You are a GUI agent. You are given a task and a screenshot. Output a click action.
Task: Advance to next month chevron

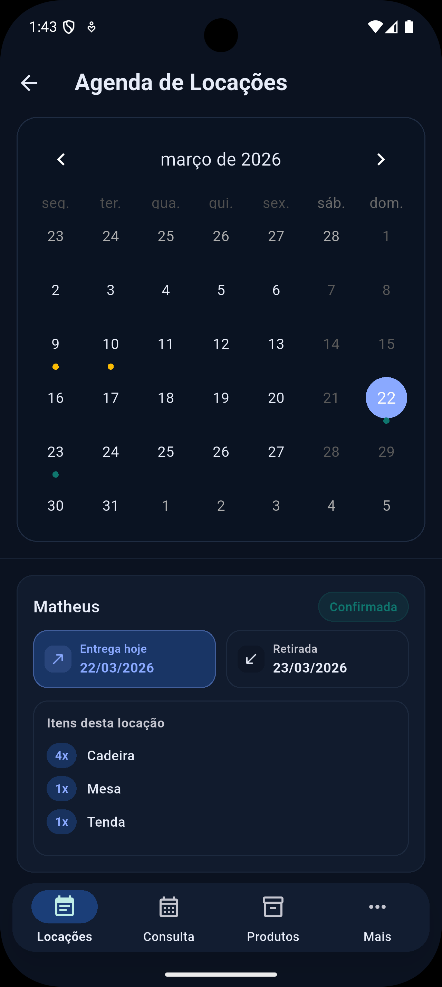381,159
